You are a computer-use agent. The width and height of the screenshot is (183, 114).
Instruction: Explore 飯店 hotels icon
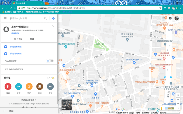[19, 86]
